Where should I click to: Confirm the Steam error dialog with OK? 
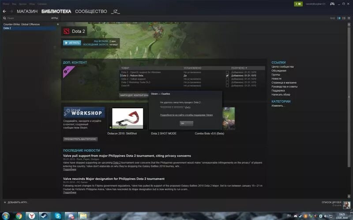pyautogui.click(x=186, y=123)
